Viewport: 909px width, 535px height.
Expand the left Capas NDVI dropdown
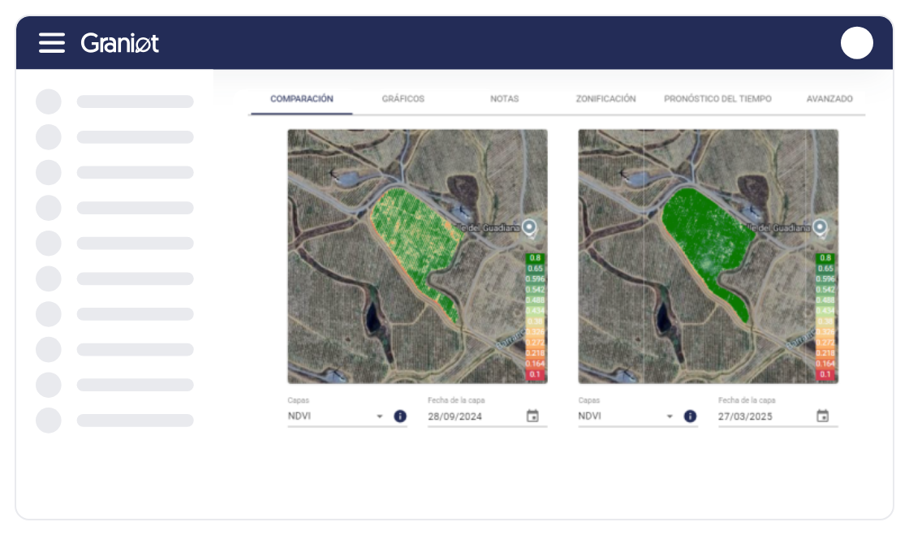(379, 416)
